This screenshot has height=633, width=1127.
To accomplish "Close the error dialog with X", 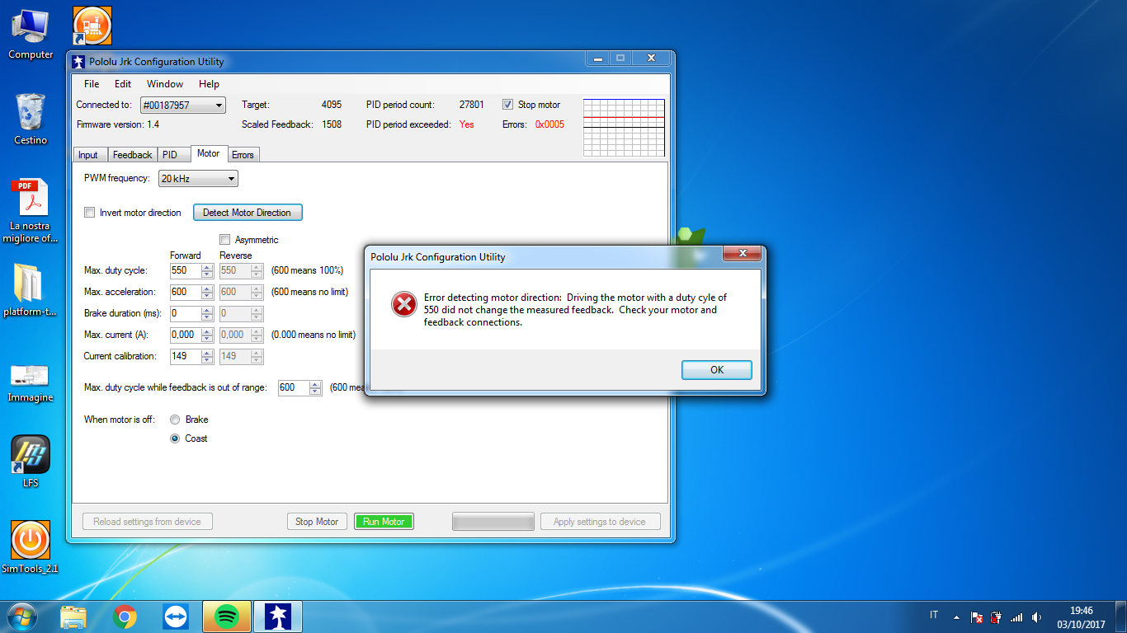I will pos(743,253).
